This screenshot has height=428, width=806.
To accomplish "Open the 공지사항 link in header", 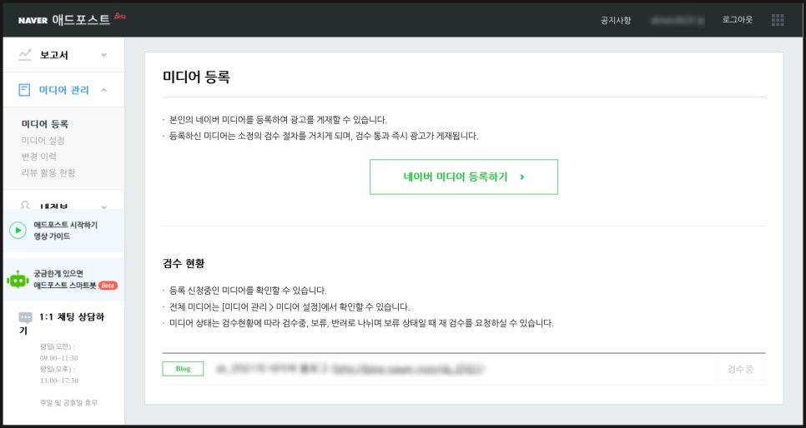I will tap(615, 20).
